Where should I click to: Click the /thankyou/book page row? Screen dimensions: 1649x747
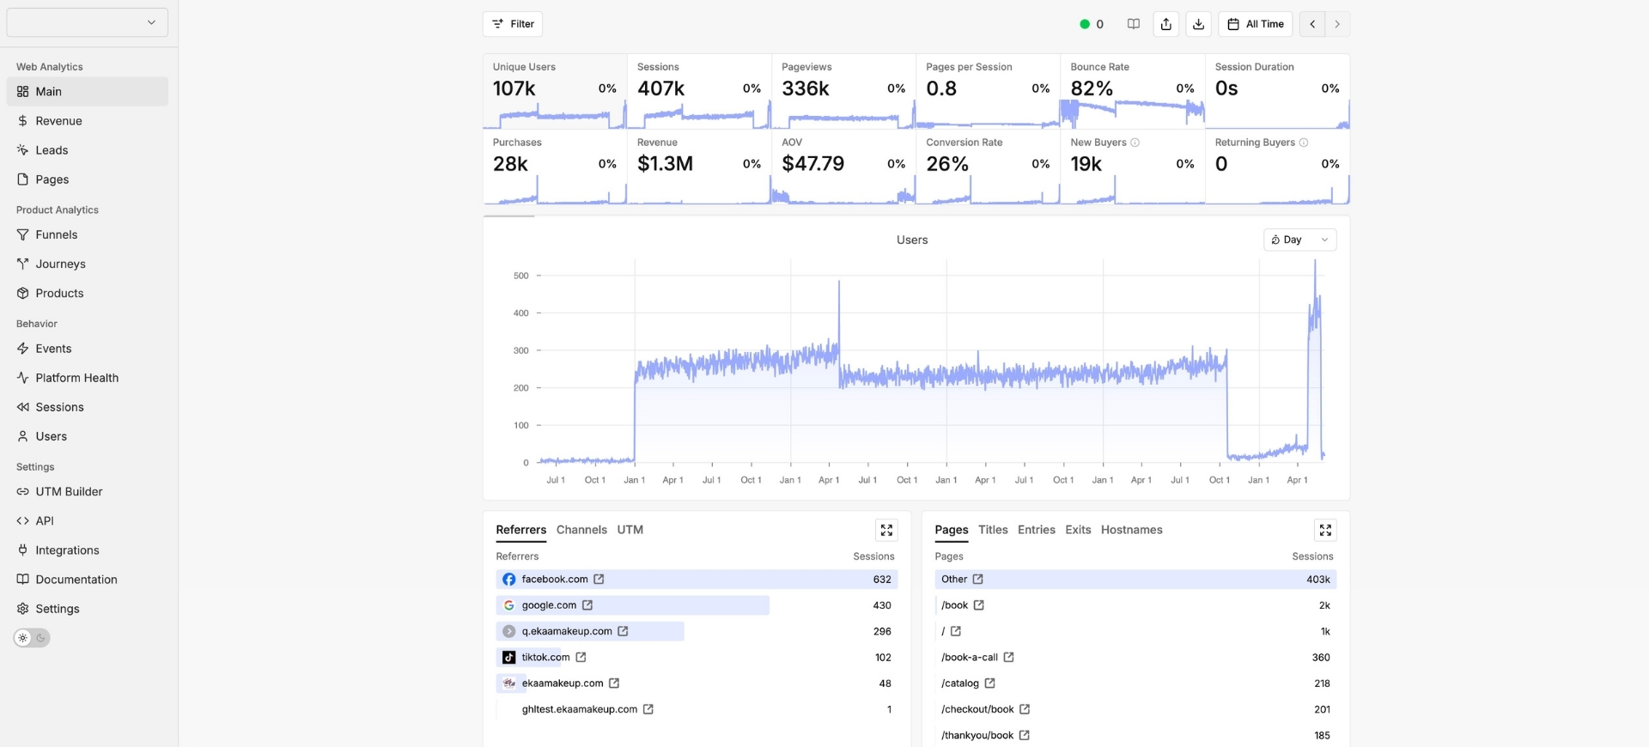pos(1135,736)
